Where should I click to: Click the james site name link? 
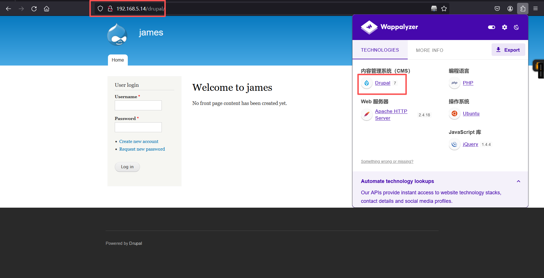[x=151, y=32]
